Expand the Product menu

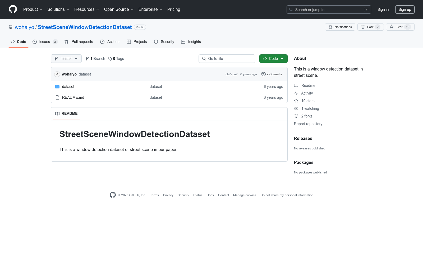coord(33,10)
